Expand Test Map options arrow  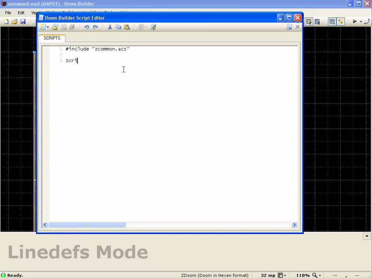[x=361, y=22]
